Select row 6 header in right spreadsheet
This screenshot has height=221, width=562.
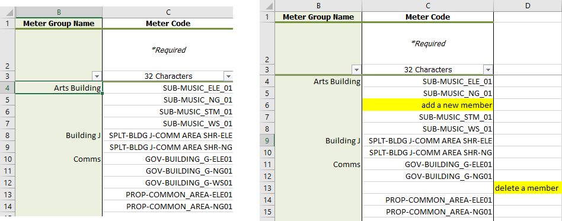click(x=267, y=105)
